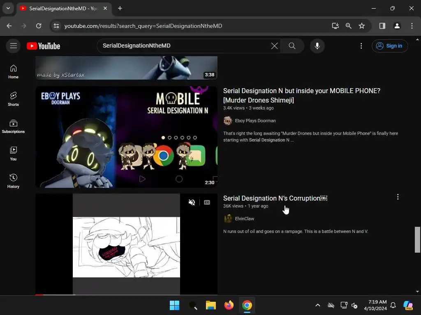Open Home in the sidebar
421x315 pixels.
13,72
